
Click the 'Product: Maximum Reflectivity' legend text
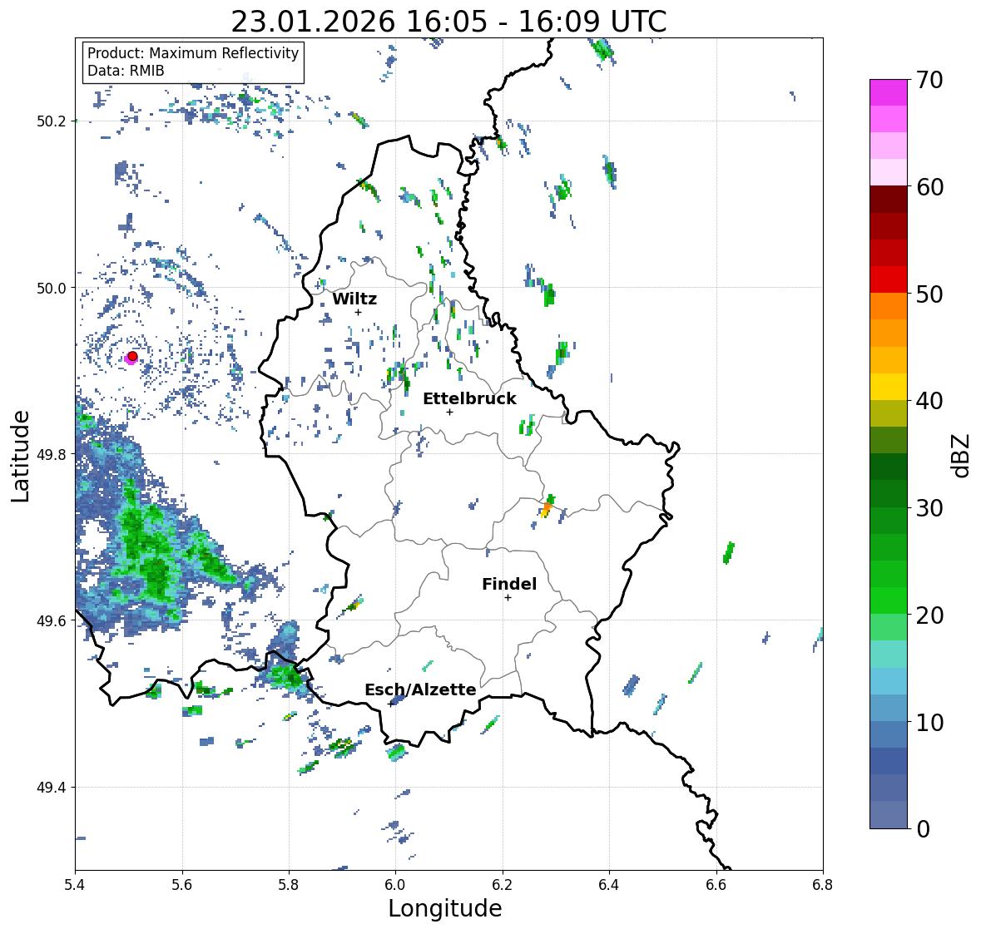click(x=193, y=53)
